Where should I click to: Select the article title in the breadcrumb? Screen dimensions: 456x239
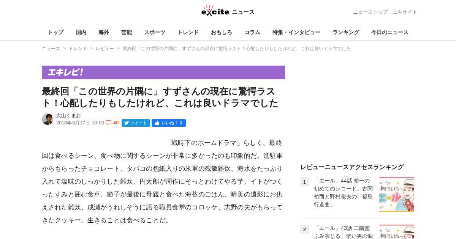pos(237,49)
